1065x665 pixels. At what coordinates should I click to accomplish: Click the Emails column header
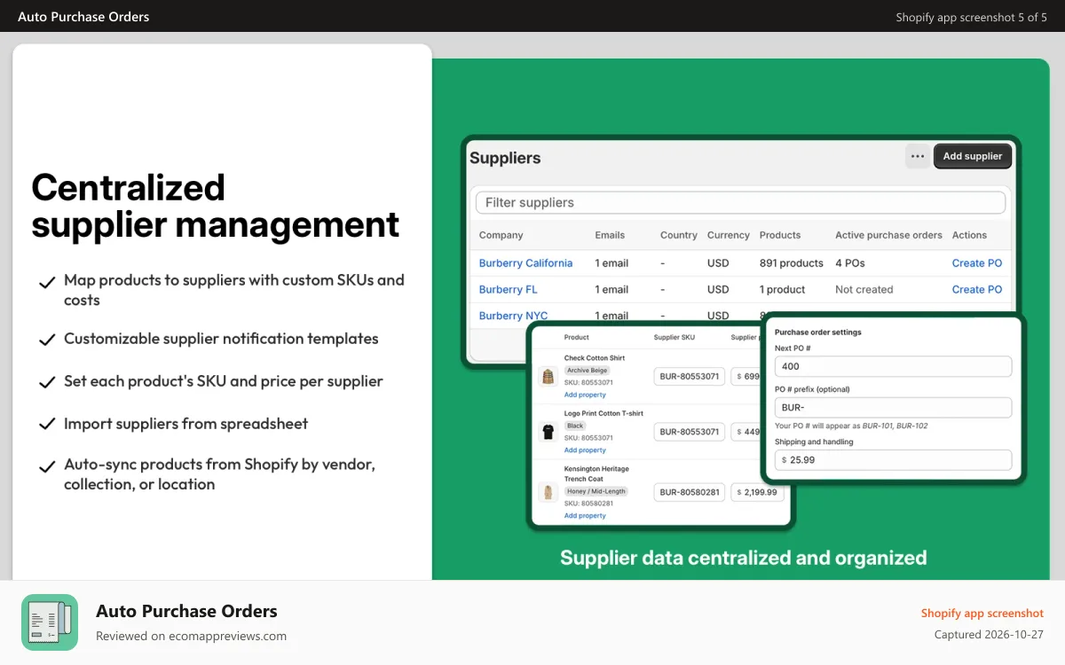click(x=610, y=235)
